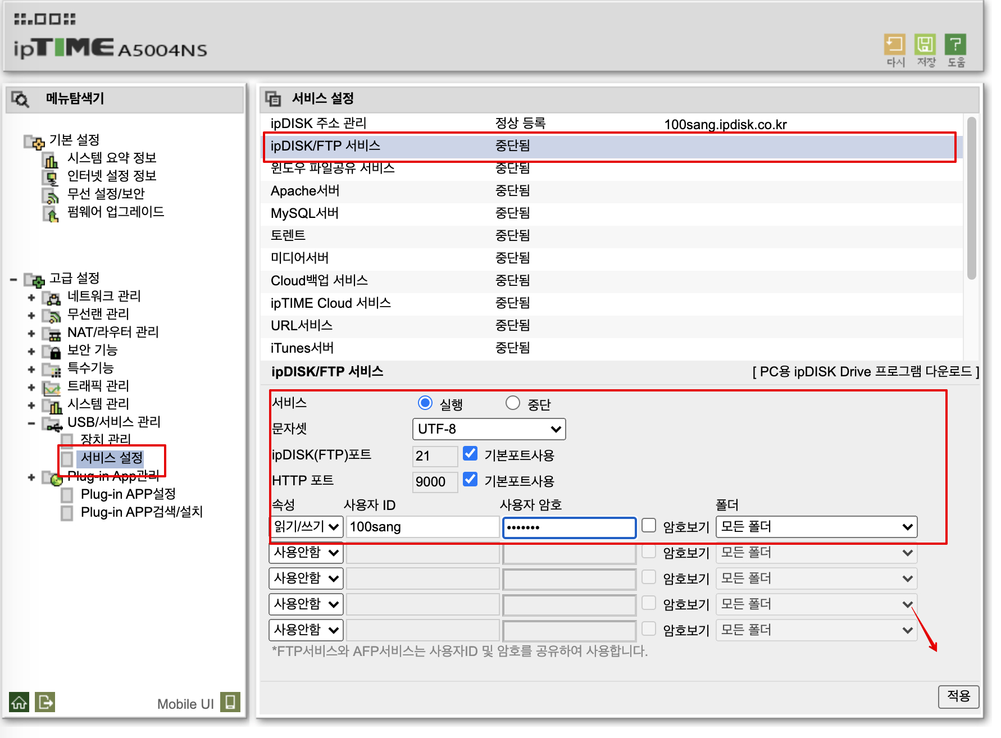
Task: Click PC용 ipDISK Drive 프로그램 다운로드 link
Action: click(x=866, y=372)
